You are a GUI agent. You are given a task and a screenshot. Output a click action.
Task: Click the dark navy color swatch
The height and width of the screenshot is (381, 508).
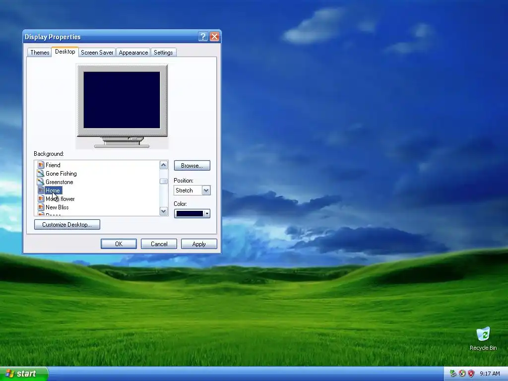point(190,213)
